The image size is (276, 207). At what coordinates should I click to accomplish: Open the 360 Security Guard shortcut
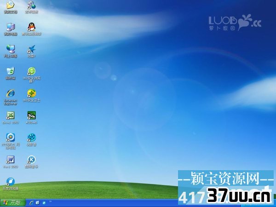coord(31,93)
